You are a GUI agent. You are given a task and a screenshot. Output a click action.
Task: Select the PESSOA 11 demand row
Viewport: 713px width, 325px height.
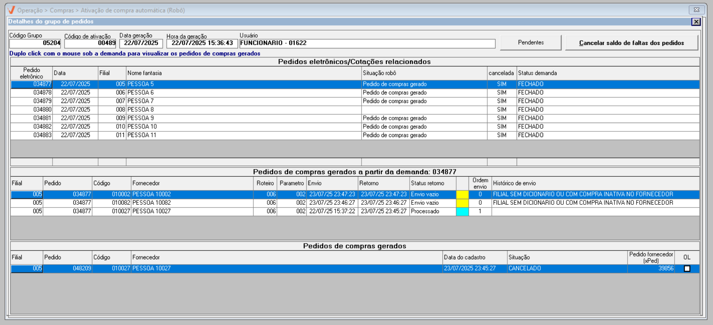pos(240,135)
